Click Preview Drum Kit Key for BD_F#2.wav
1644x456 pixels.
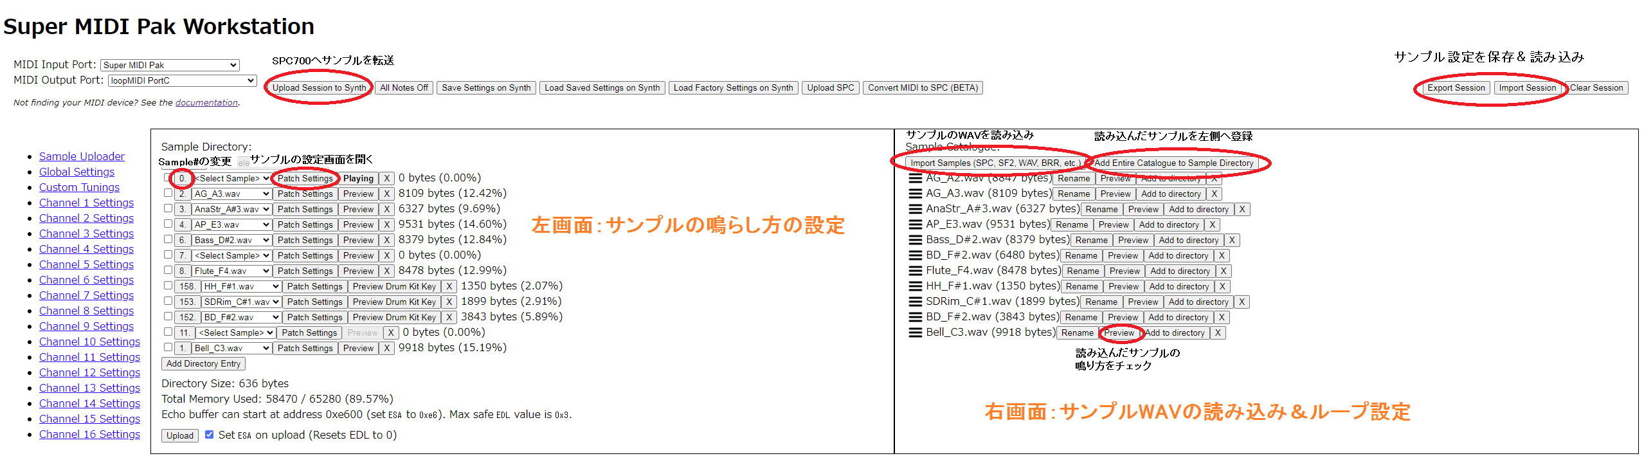point(394,317)
